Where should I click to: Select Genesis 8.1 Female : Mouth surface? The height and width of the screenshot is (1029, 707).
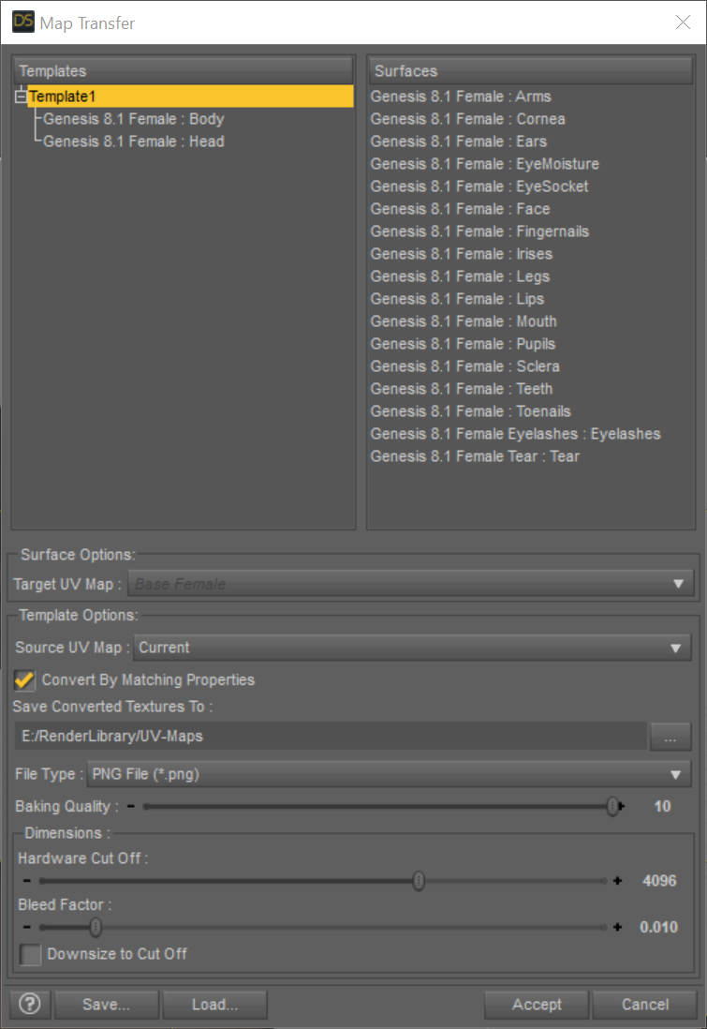(464, 321)
